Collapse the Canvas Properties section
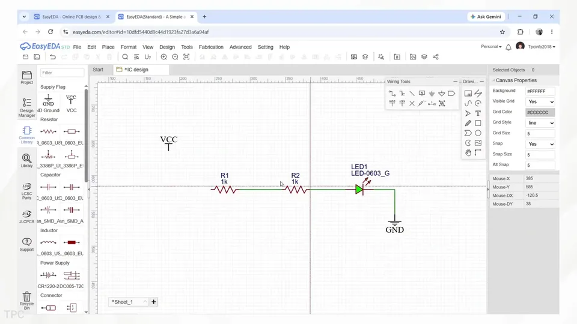 493,80
